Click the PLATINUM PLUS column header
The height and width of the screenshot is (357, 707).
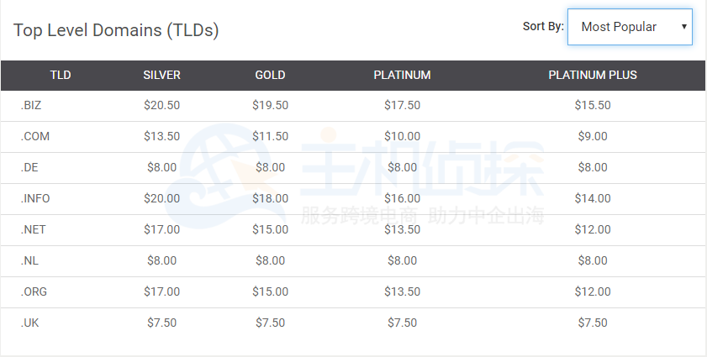coord(592,75)
